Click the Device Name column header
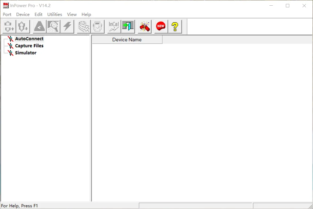Screen dimensions: 313x209 (127, 39)
